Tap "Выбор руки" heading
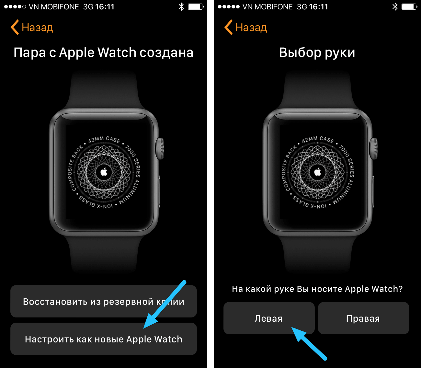This screenshot has height=368, width=421. click(x=317, y=53)
